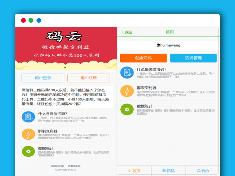Click the green gear icon in left panel

click(28, 151)
